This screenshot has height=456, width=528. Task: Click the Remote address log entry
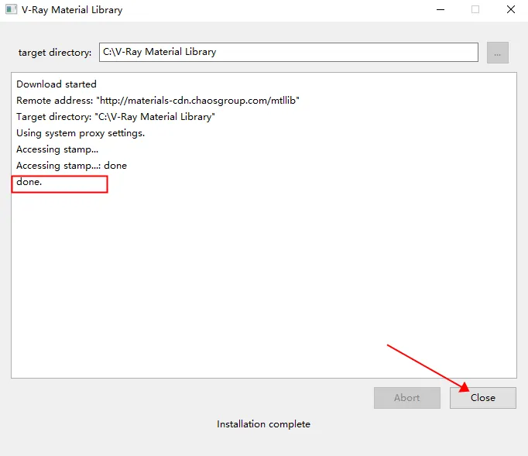[x=157, y=100]
